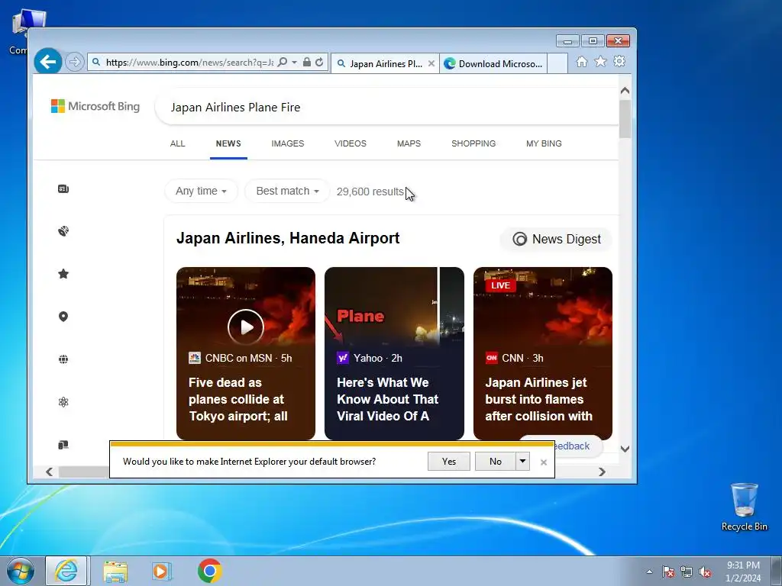Click the Feedback link

point(572,446)
